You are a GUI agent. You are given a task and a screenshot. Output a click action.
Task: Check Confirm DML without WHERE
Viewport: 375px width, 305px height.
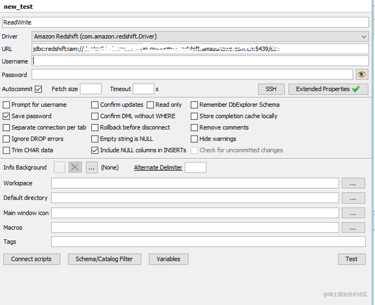(x=95, y=116)
